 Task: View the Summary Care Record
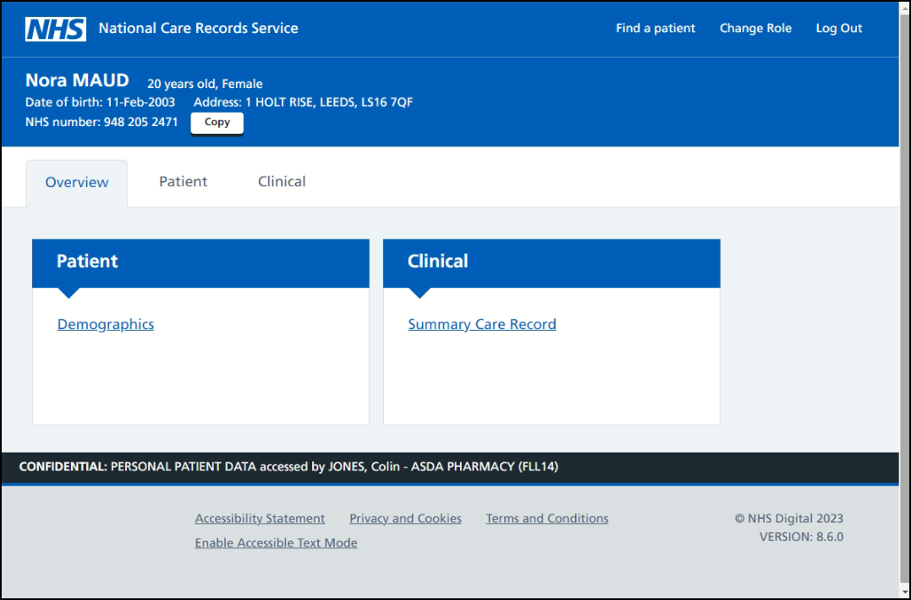click(481, 324)
